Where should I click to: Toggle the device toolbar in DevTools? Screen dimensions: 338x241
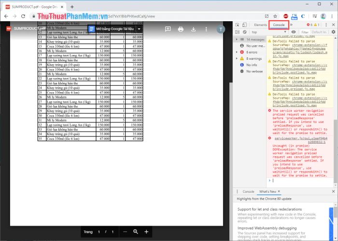(244, 25)
